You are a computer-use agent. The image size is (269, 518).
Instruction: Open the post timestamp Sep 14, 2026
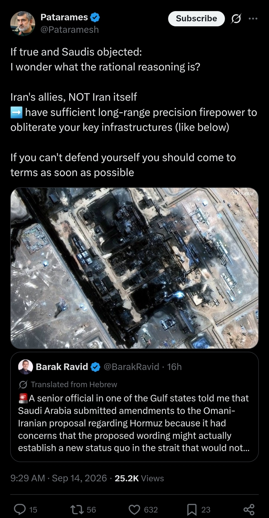[x=79, y=478]
